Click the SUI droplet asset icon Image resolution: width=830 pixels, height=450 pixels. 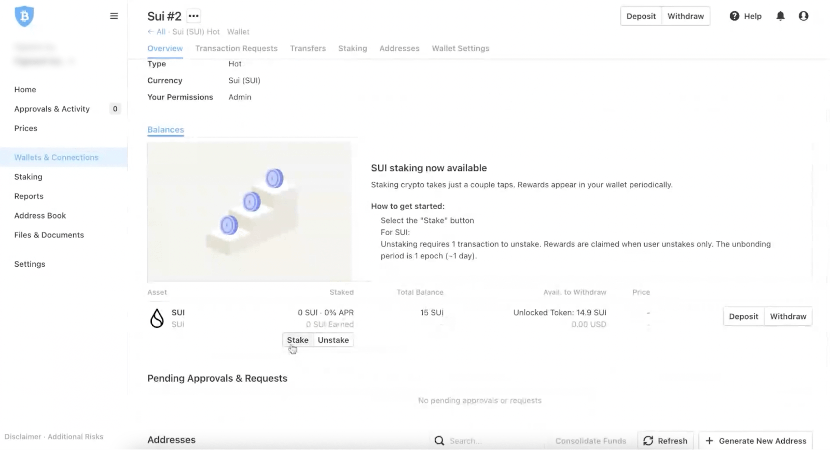click(157, 318)
